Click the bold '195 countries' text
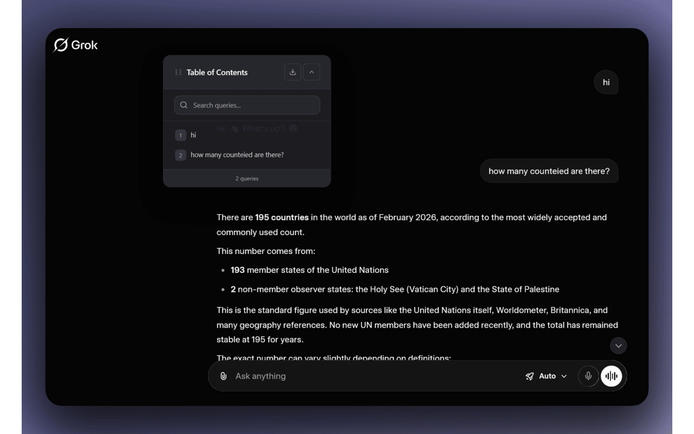Viewport: 694px width, 434px height. coord(282,218)
